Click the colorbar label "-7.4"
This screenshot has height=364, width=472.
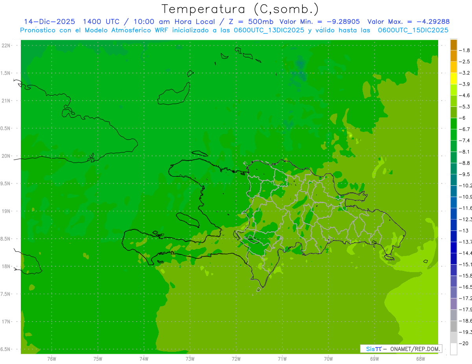click(465, 140)
